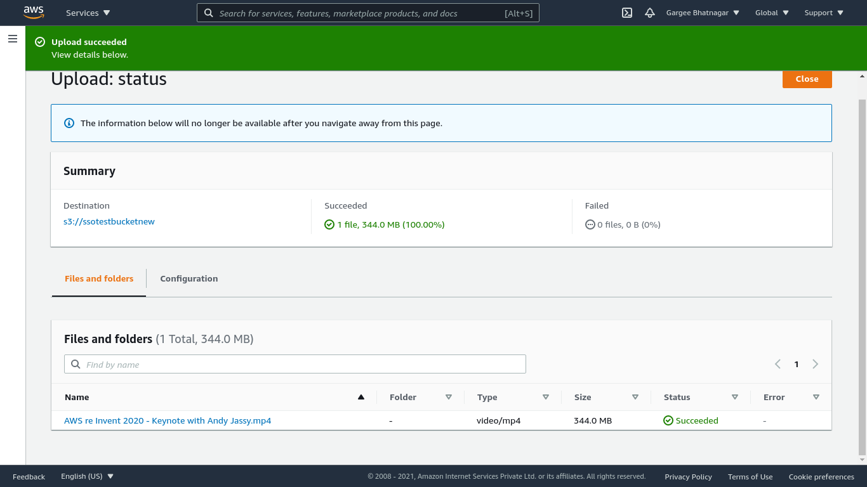Open the Terms of Use link
Screen dimensions: 867x487
[x=750, y=477]
